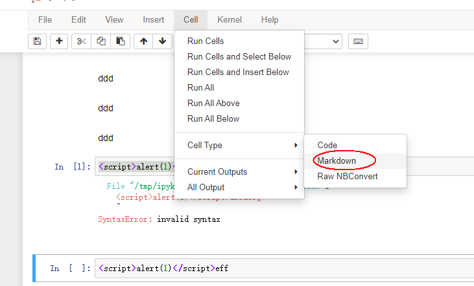
Task: Click the save notebook icon
Action: click(37, 41)
